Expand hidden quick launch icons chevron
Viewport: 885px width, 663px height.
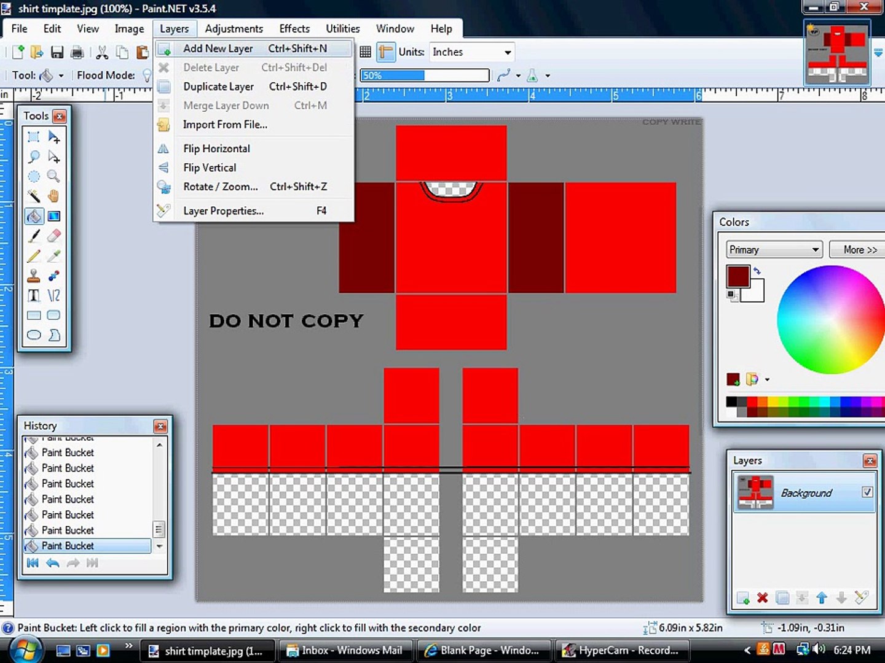pyautogui.click(x=128, y=645)
